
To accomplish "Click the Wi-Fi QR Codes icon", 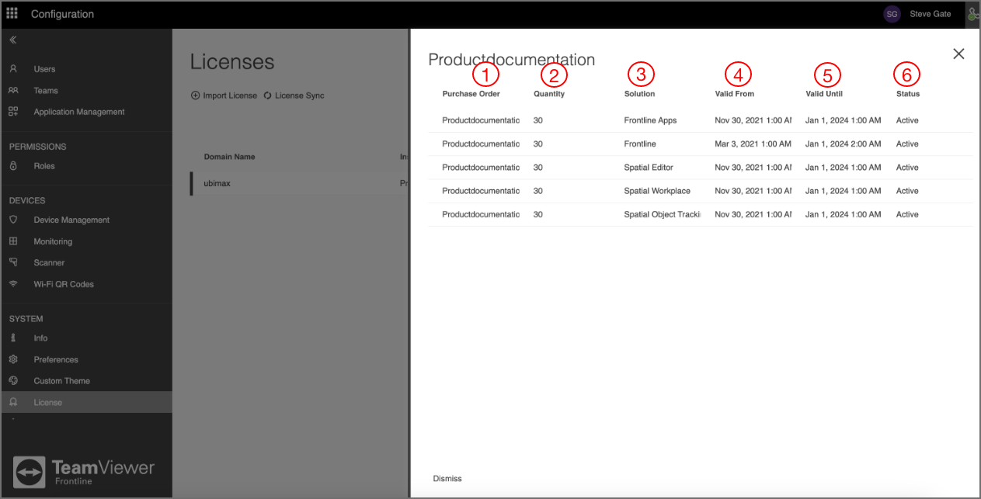I will [x=13, y=284].
